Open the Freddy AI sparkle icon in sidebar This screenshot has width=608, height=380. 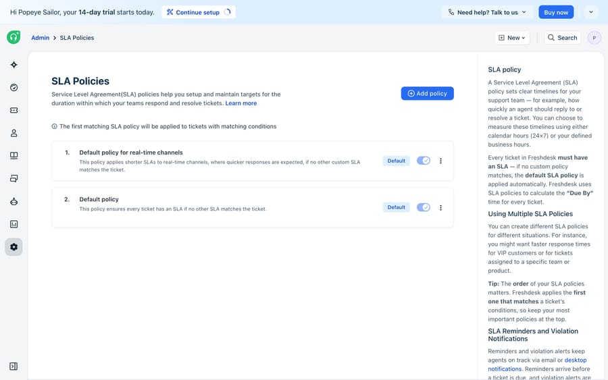point(14,65)
